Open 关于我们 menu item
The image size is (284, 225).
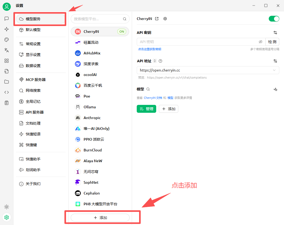[x=40, y=184]
